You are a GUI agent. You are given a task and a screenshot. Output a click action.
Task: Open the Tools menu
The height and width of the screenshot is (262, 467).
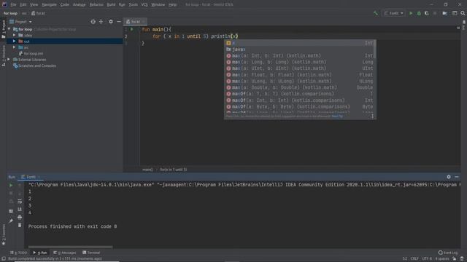(x=133, y=5)
